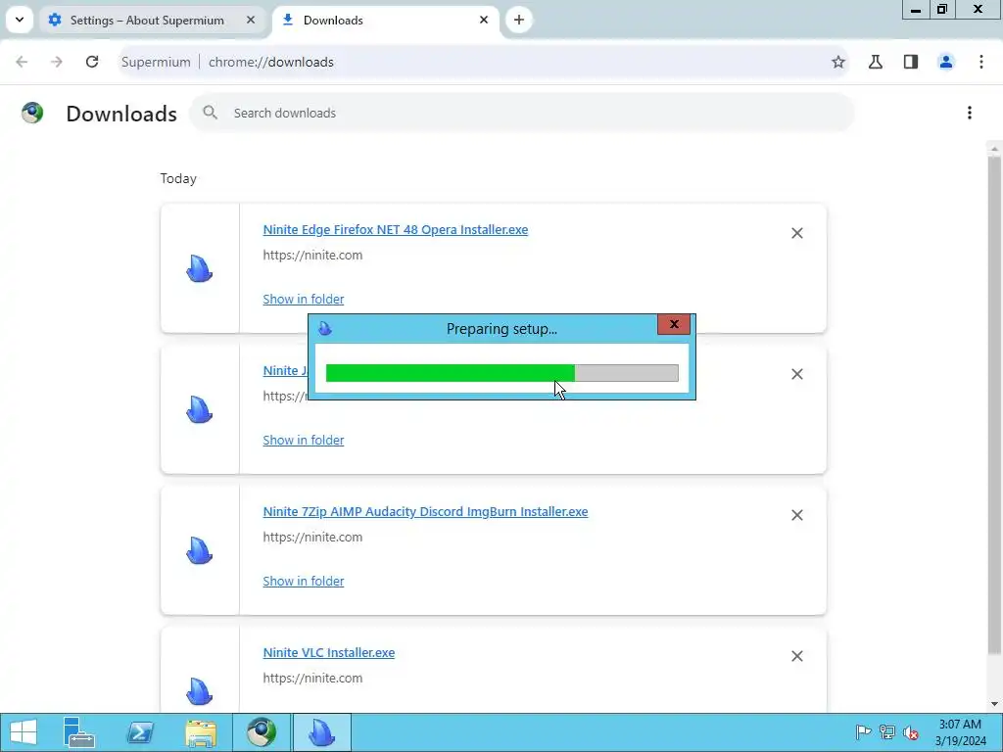The width and height of the screenshot is (1003, 752).
Task: Open the tab search dropdown arrow
Action: tap(20, 20)
